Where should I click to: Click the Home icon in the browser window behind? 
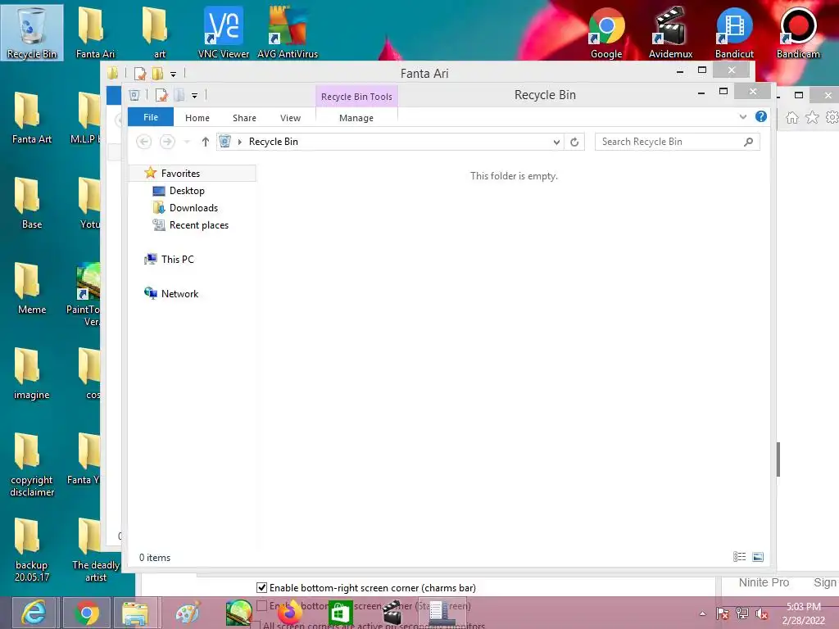click(x=792, y=118)
